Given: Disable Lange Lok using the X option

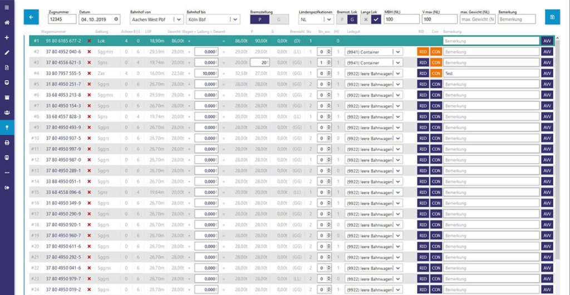Looking at the screenshot, I should (365, 19).
